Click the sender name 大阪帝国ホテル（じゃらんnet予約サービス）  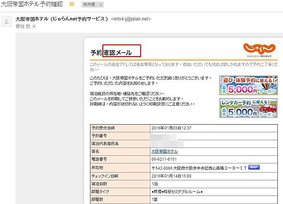(x=62, y=19)
